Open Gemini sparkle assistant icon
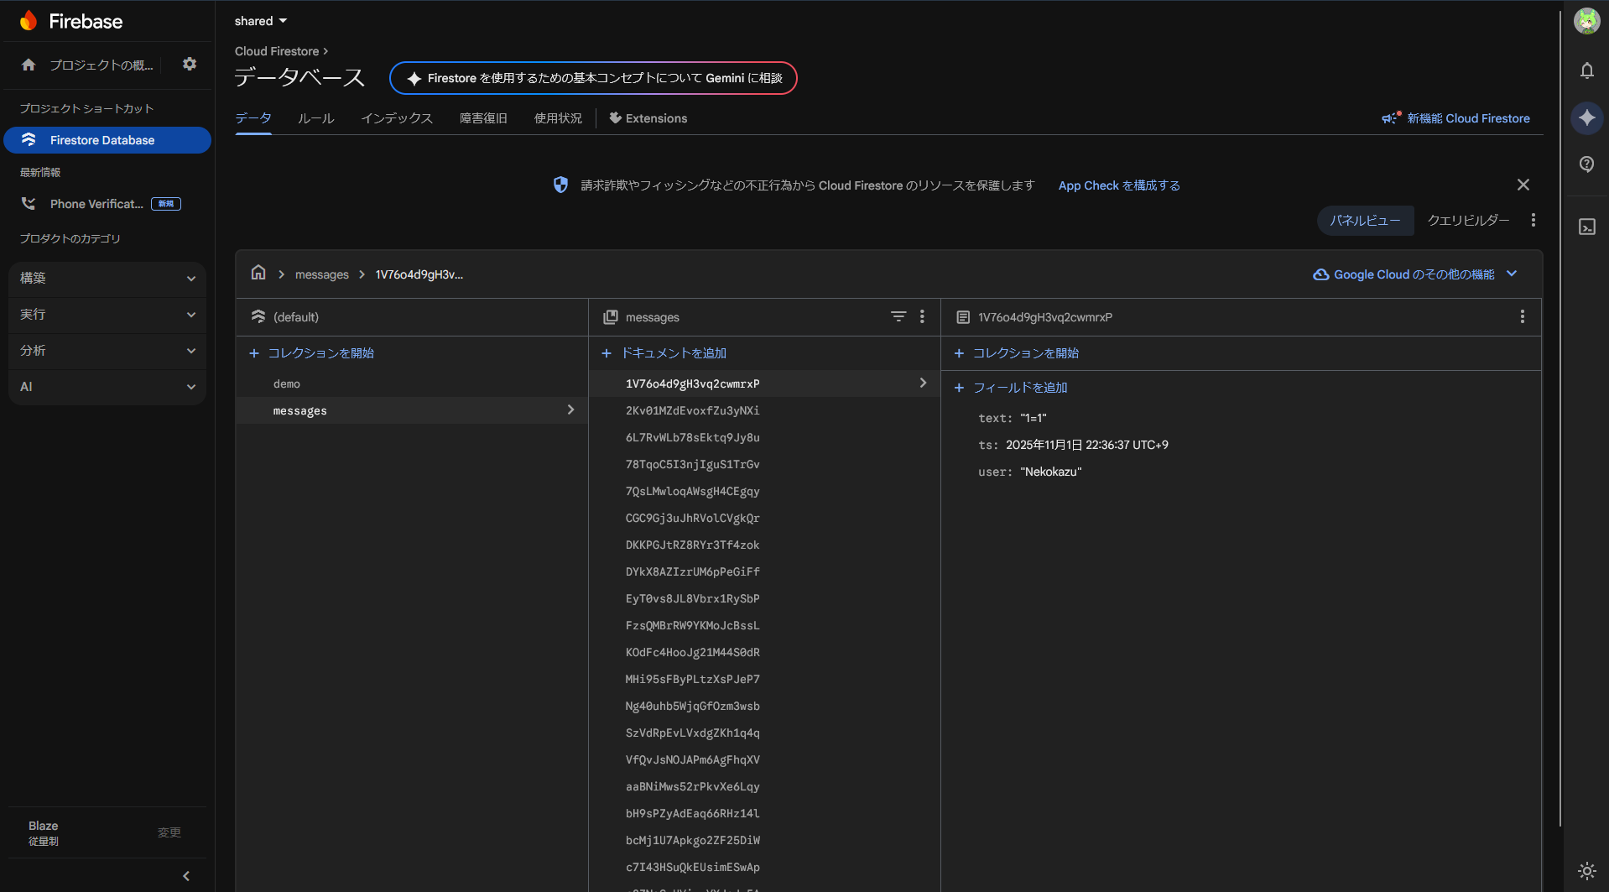This screenshot has width=1609, height=892. pos(1586,117)
